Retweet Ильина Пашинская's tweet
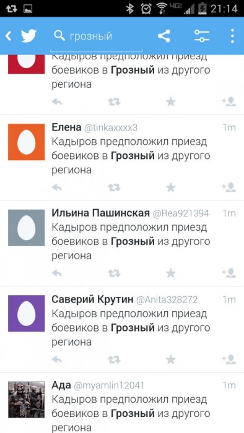The width and height of the screenshot is (244, 433). tap(114, 273)
